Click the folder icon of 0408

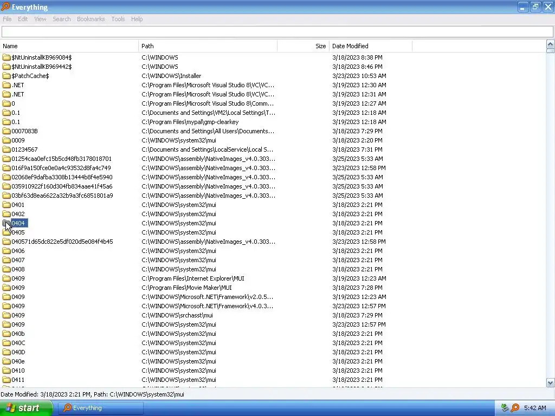[x=7, y=269]
